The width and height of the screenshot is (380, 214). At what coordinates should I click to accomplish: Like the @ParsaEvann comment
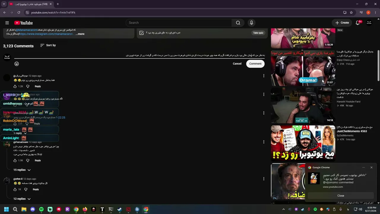click(15, 160)
